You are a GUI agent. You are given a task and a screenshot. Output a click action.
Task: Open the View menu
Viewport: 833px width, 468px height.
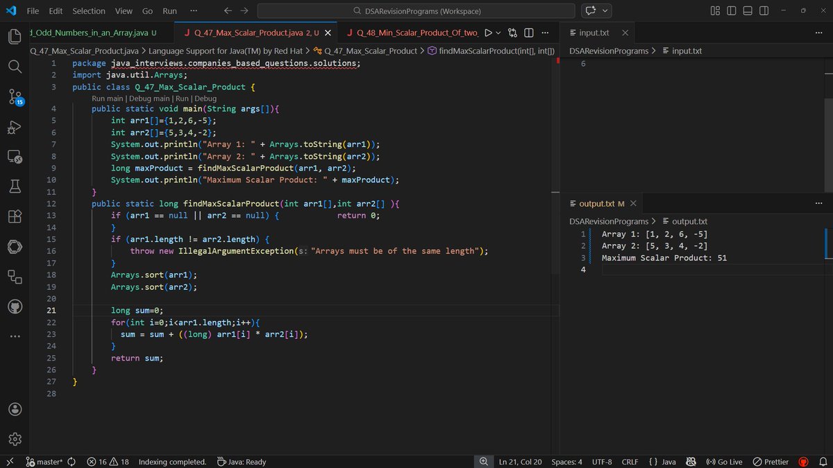124,11
